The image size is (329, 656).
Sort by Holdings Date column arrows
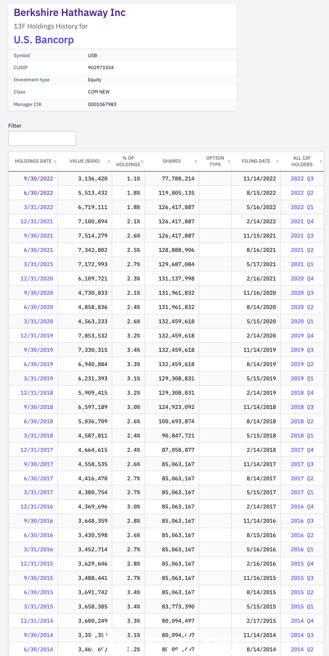click(55, 161)
